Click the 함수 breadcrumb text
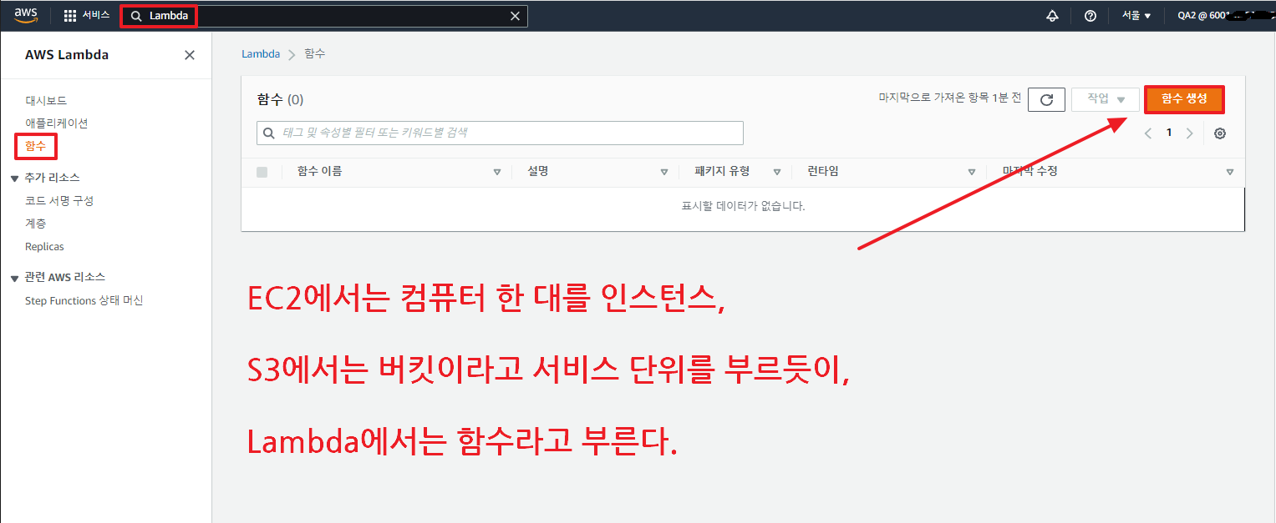 (x=315, y=53)
